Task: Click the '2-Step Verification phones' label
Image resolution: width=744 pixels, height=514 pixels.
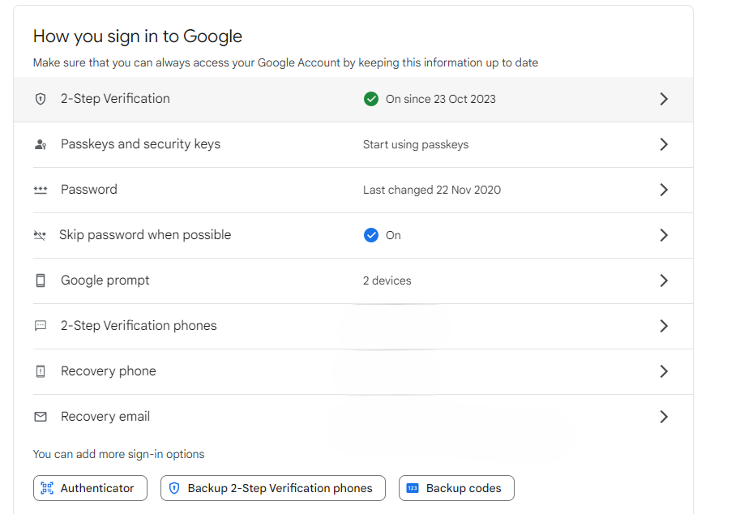Action: pyautogui.click(x=139, y=326)
